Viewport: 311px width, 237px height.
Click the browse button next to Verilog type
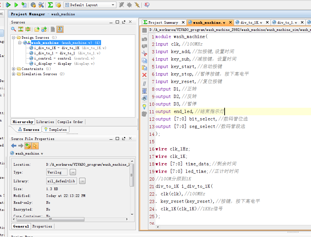[x=73, y=172]
